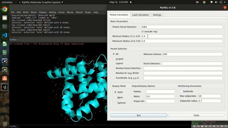Click the Palette input field
This screenshot has height=128, width=228.
160,91
